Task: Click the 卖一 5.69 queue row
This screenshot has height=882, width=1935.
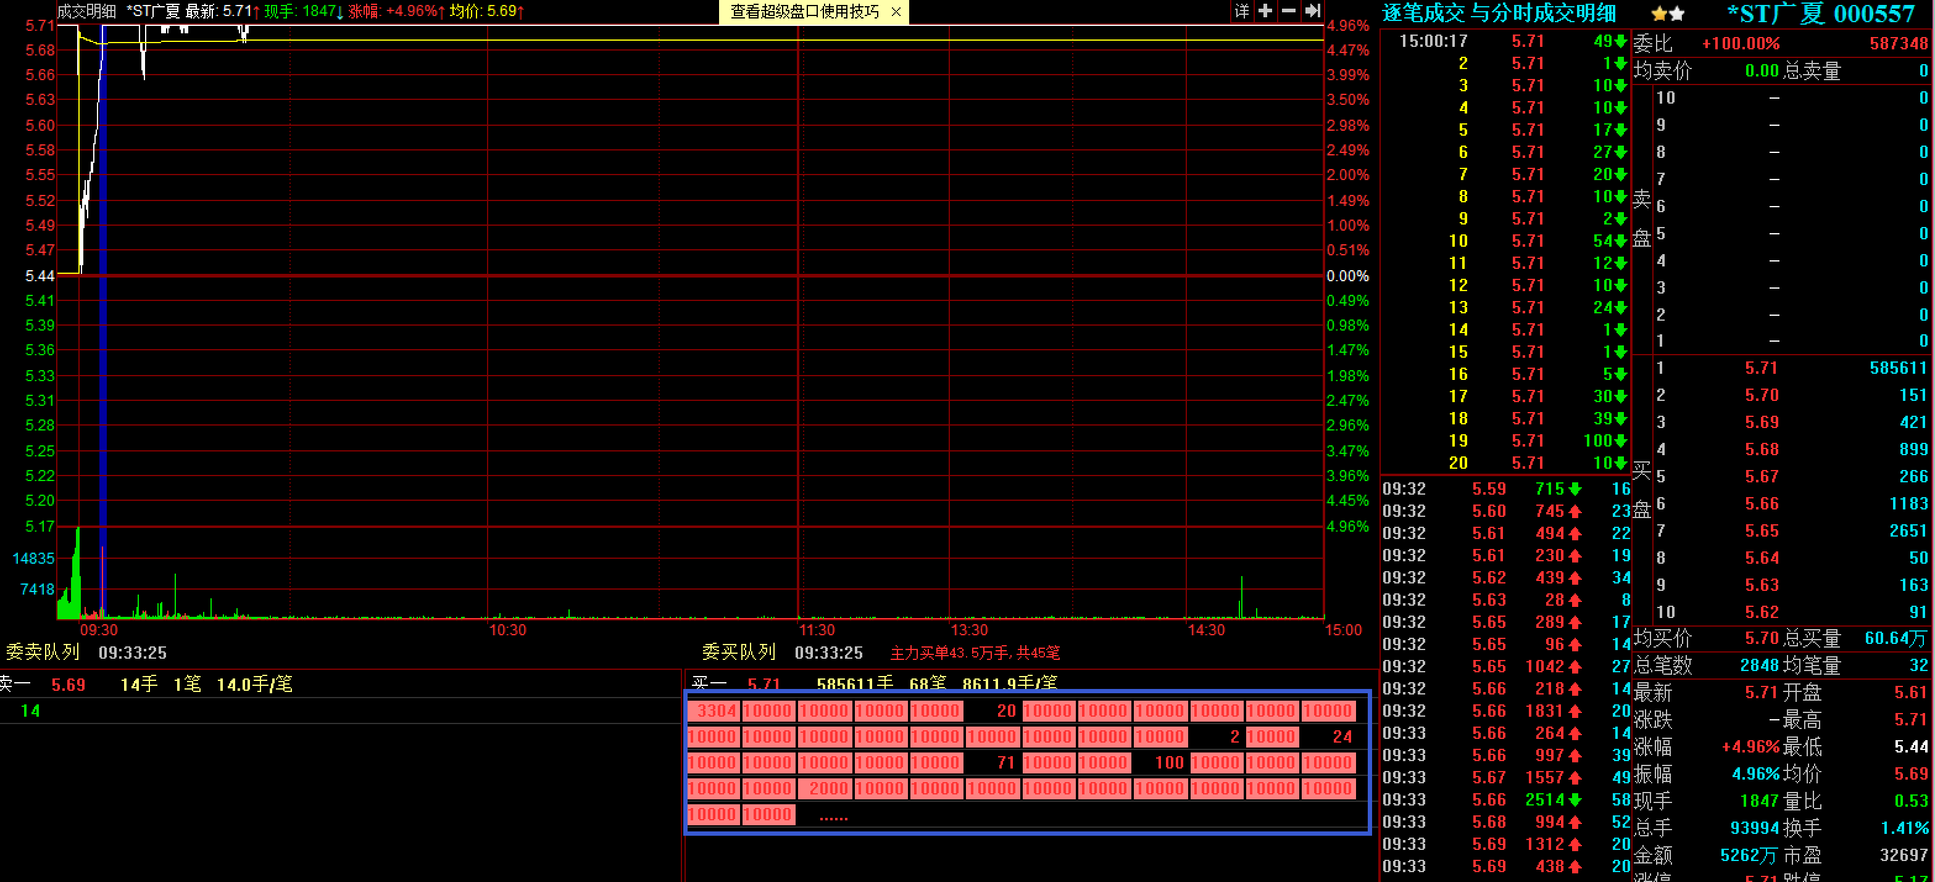Action: pyautogui.click(x=339, y=684)
